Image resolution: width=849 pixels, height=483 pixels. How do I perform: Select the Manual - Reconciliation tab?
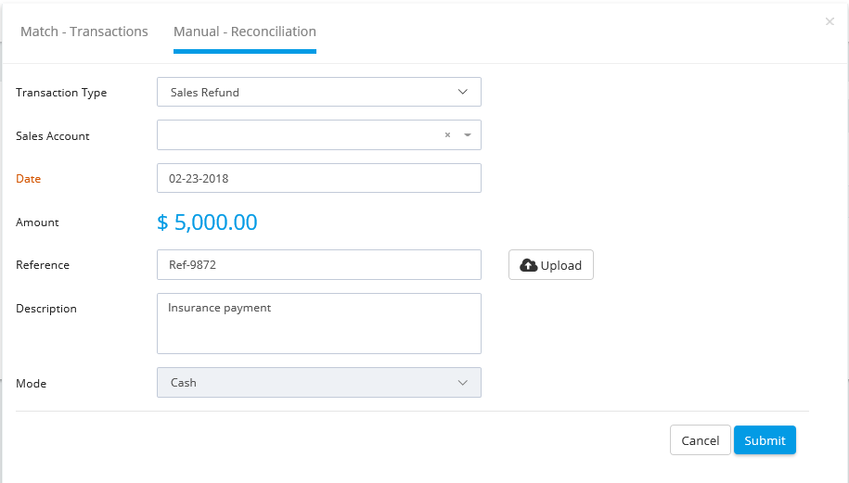point(245,32)
